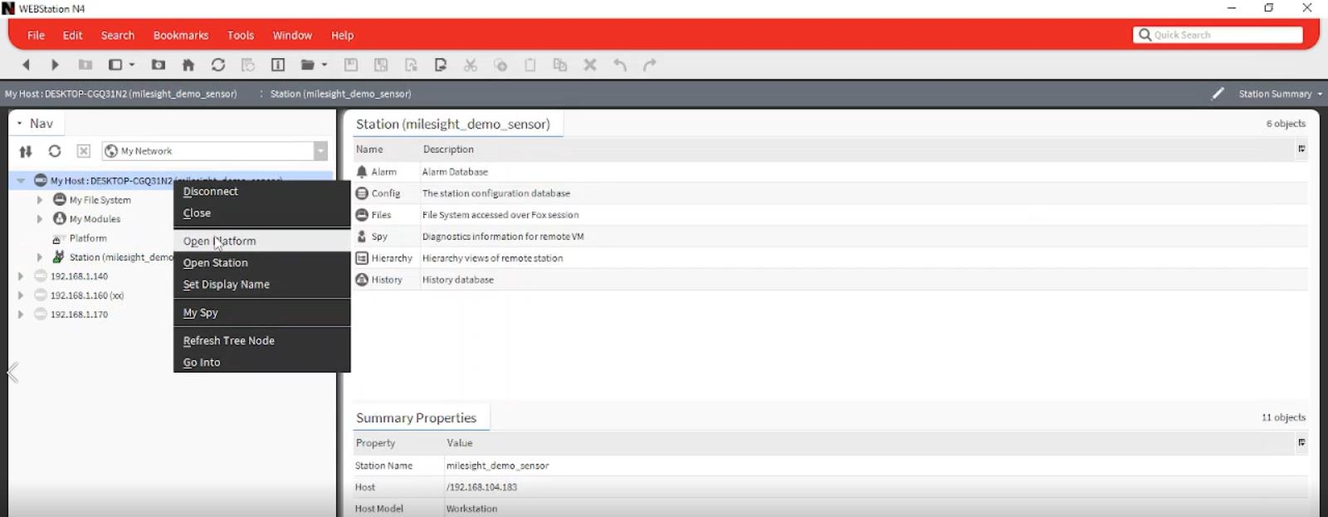Click the Delete X toolbar icon
The image size is (1328, 517).
[x=590, y=65]
